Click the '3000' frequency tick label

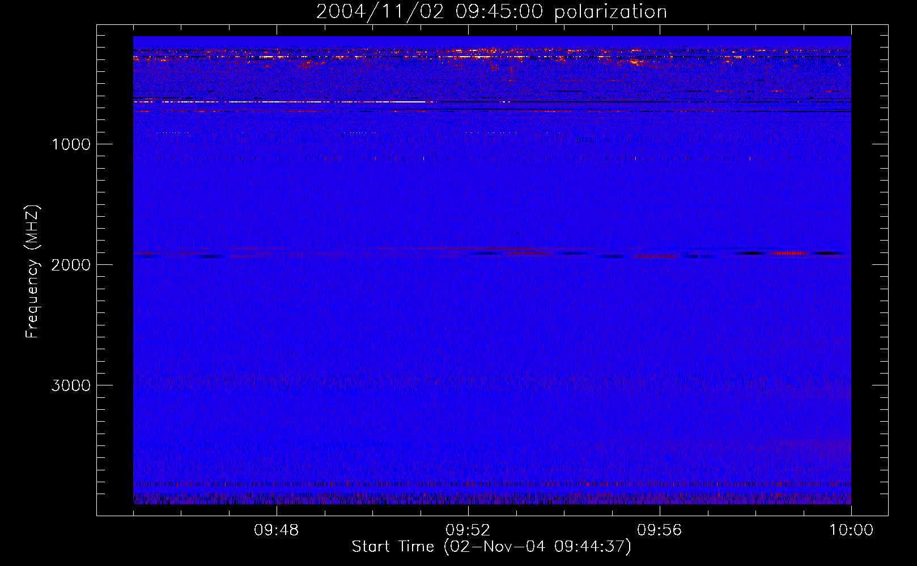[71, 385]
